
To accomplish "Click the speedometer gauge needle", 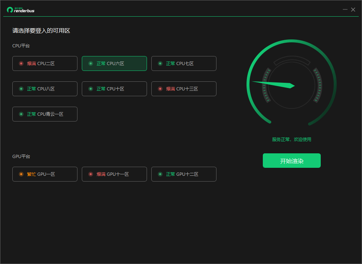I will [x=274, y=84].
